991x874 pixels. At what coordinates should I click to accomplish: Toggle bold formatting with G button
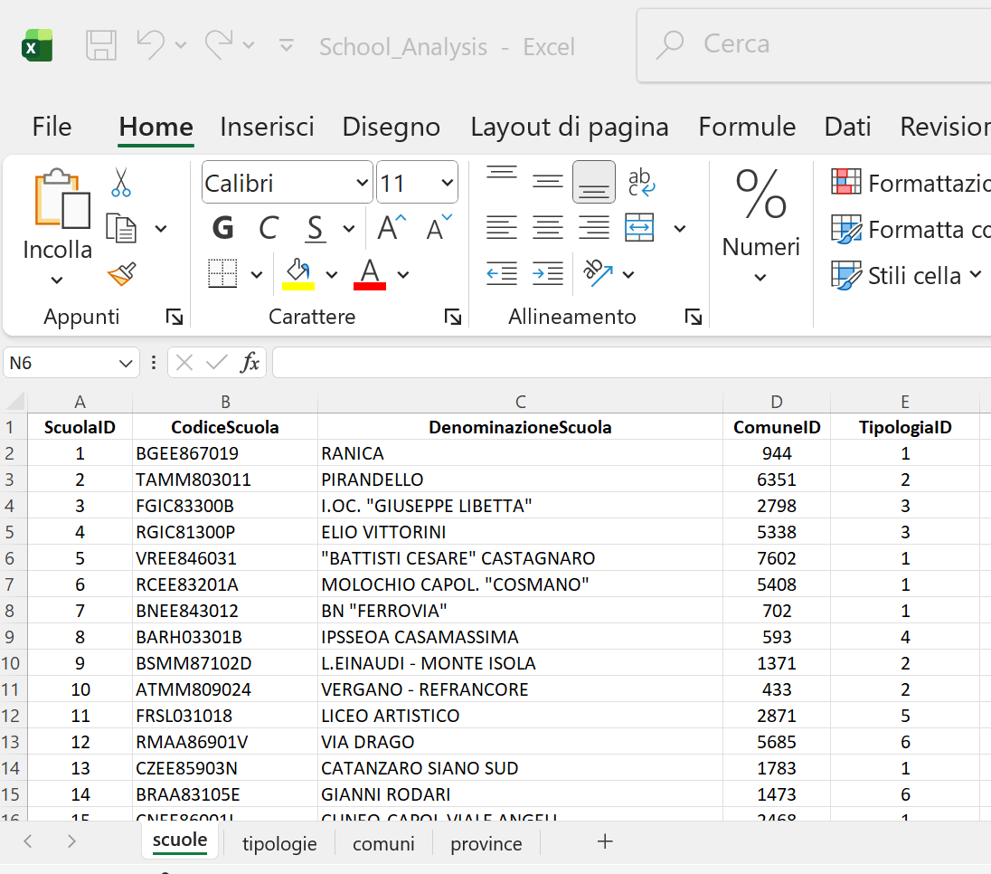point(222,228)
